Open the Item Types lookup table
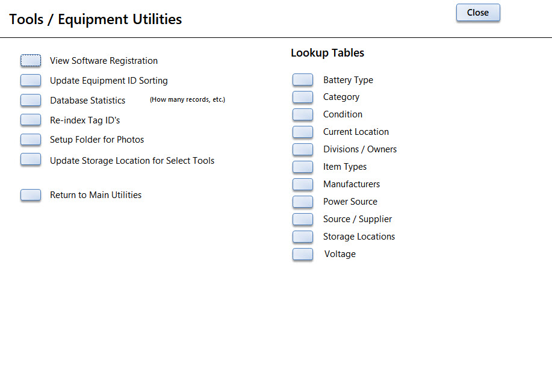 (303, 167)
